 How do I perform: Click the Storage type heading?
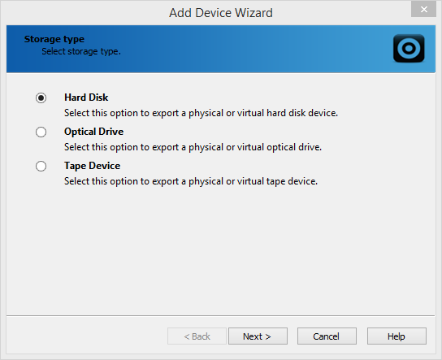[x=54, y=39]
